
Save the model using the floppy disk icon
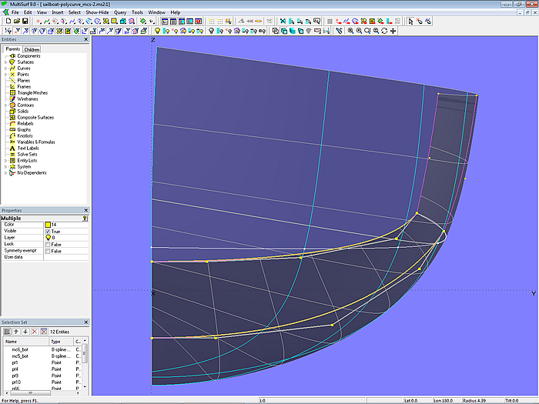point(24,22)
